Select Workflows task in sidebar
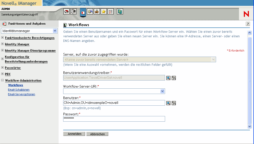The height and width of the screenshot is (144, 254). click(x=16, y=85)
